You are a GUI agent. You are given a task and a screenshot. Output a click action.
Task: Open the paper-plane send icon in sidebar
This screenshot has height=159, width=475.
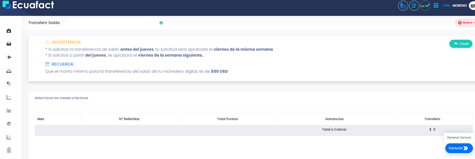tap(9, 57)
